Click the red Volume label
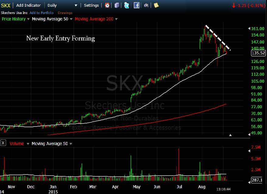The width and height of the screenshot is (267, 194). click(x=17, y=144)
